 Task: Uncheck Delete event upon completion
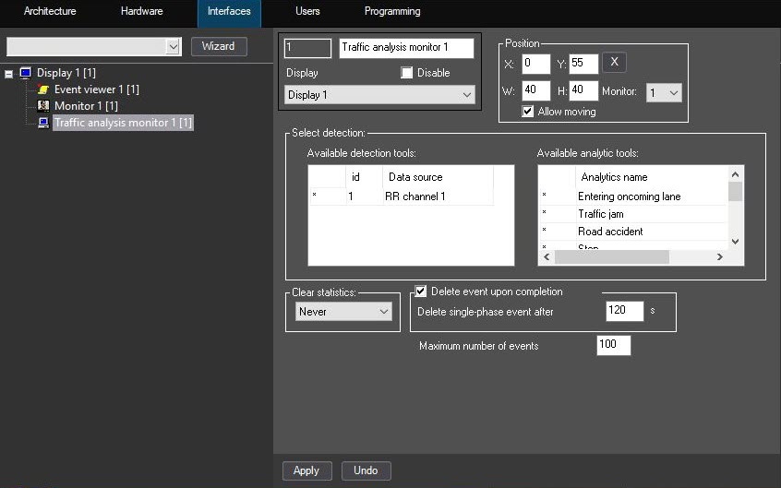(x=421, y=292)
